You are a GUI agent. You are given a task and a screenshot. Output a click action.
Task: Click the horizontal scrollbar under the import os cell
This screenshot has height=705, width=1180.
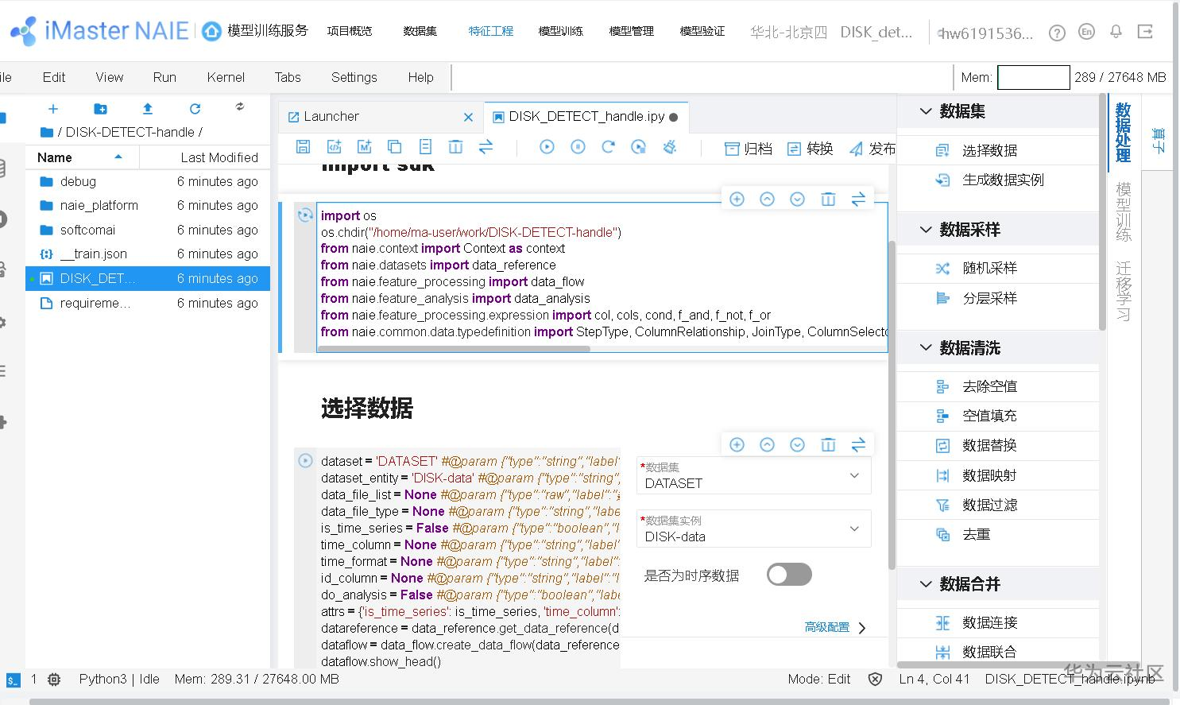454,348
